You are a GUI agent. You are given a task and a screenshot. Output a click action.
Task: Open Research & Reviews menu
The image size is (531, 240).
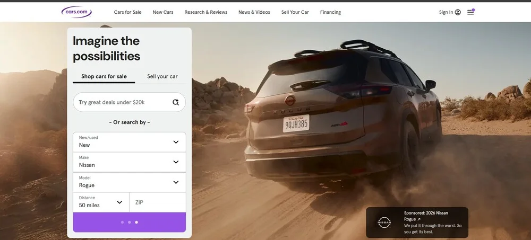tap(206, 12)
